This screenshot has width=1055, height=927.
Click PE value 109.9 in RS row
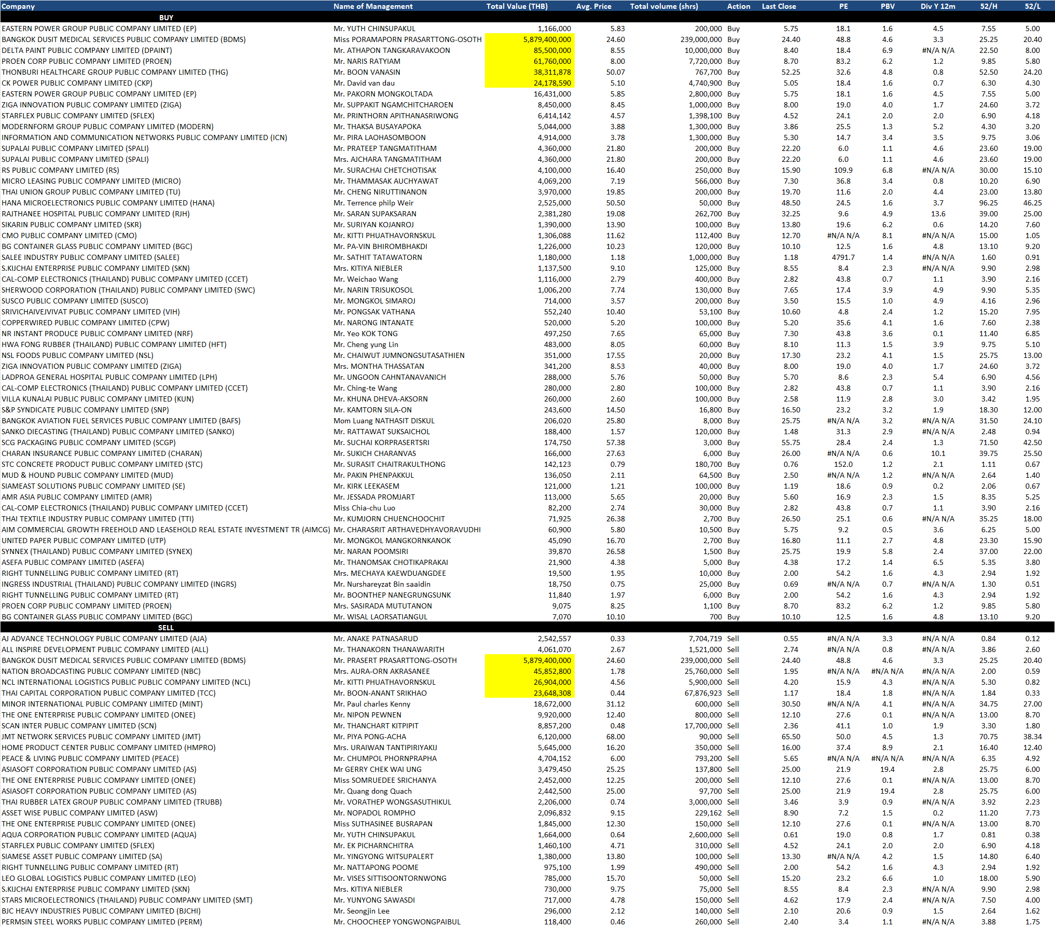click(x=843, y=170)
